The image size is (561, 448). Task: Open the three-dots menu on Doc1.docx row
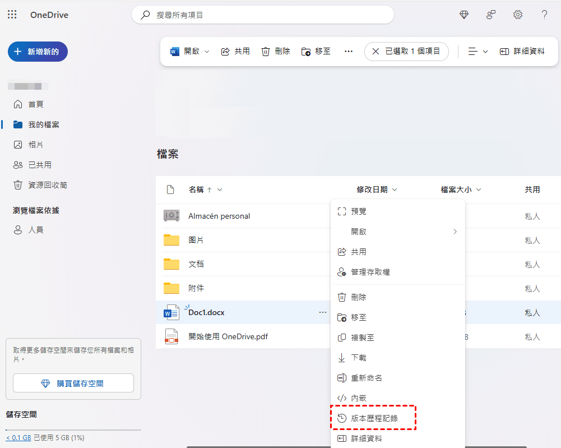pyautogui.click(x=323, y=312)
